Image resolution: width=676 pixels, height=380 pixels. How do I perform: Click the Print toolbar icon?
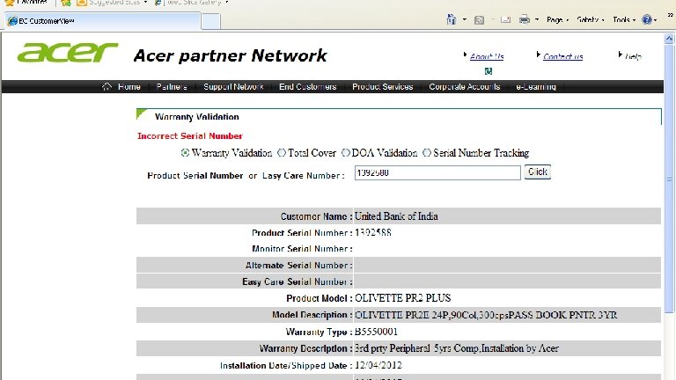(x=524, y=19)
